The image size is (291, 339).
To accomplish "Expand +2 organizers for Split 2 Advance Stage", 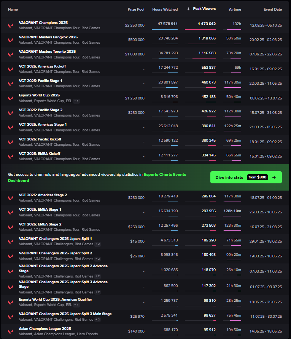I will pyautogui.click(x=97, y=276).
